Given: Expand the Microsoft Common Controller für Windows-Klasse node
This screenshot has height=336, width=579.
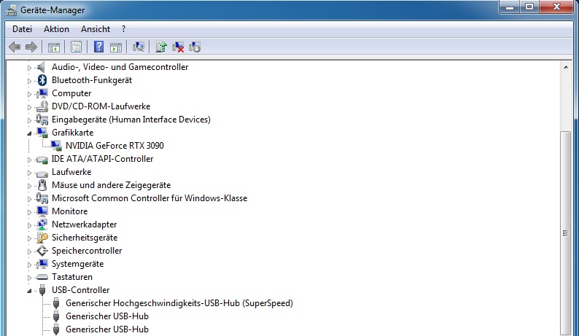Looking at the screenshot, I should tap(29, 199).
